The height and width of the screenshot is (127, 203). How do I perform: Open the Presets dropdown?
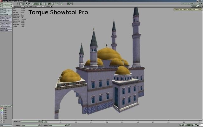(49, 6)
